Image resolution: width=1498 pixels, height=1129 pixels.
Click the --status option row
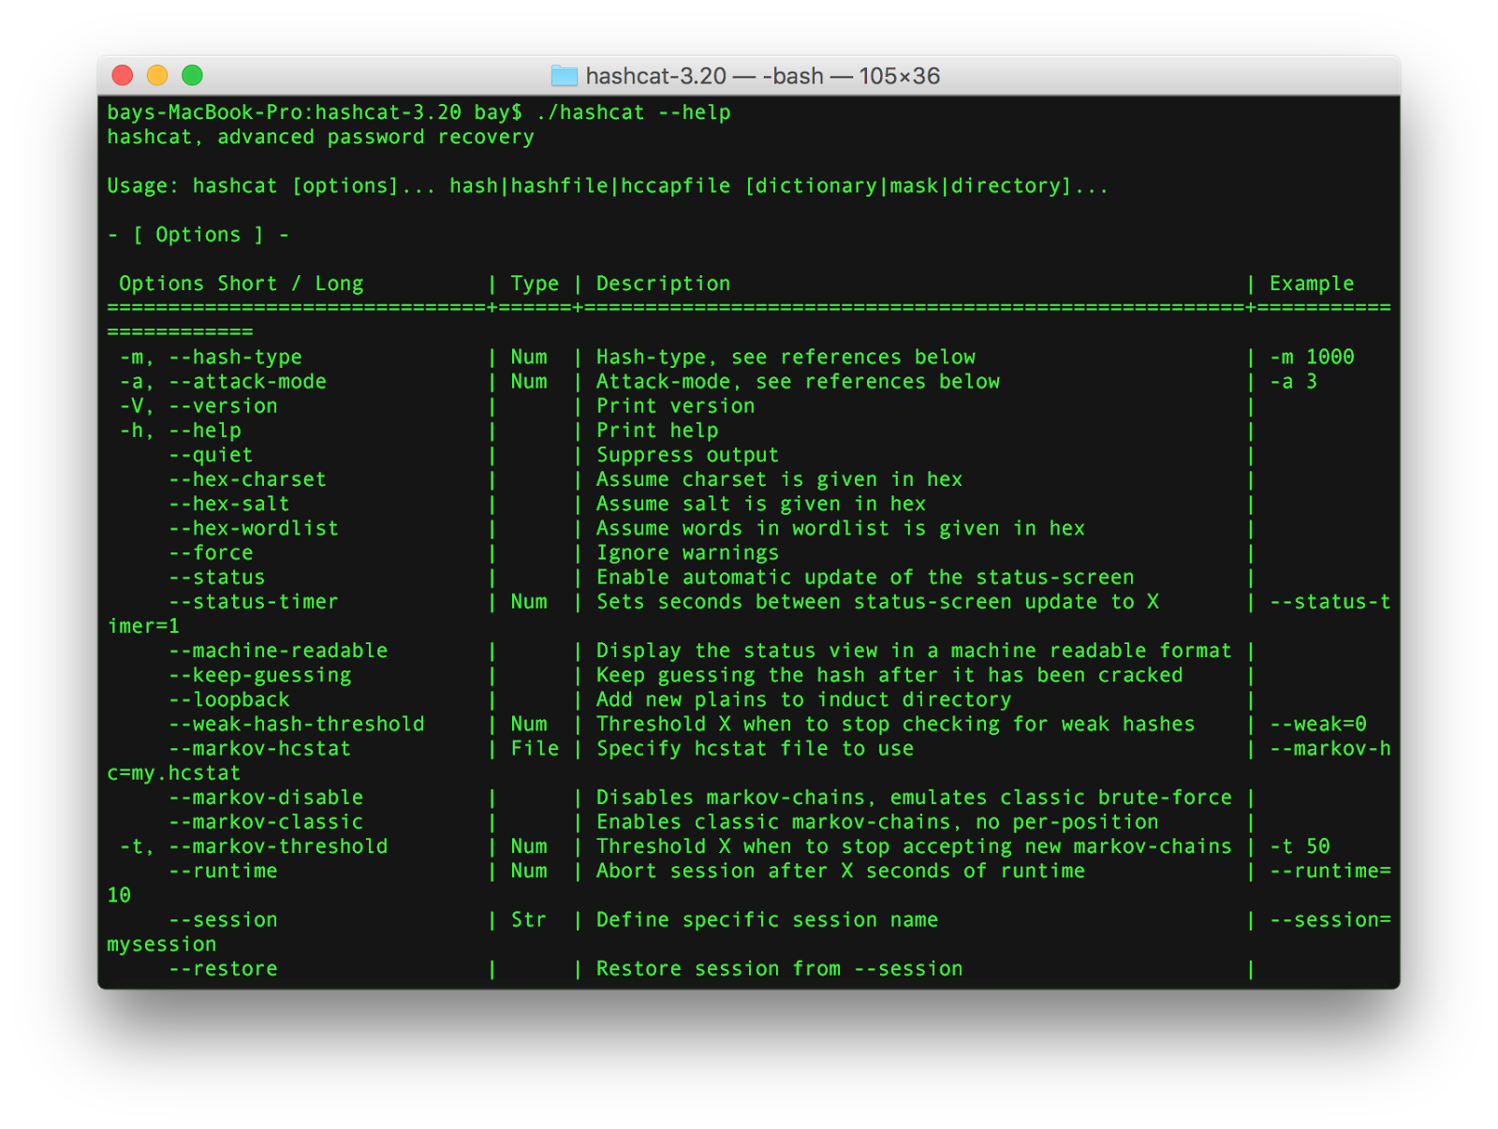(x=215, y=577)
